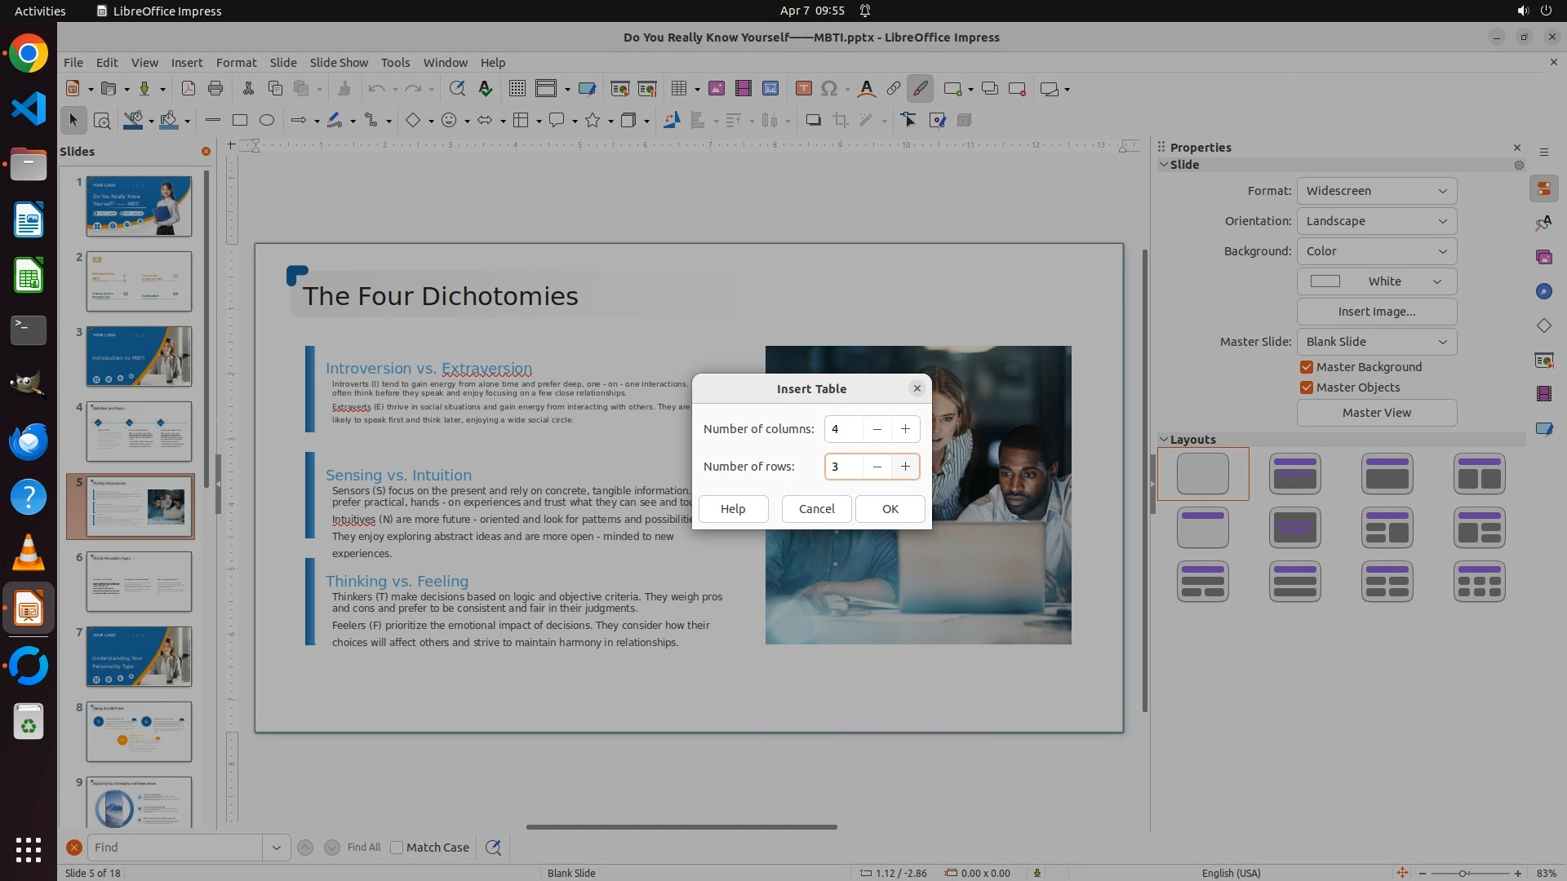The height and width of the screenshot is (881, 1567).
Task: Click the Insert Text Box icon
Action: click(x=803, y=89)
